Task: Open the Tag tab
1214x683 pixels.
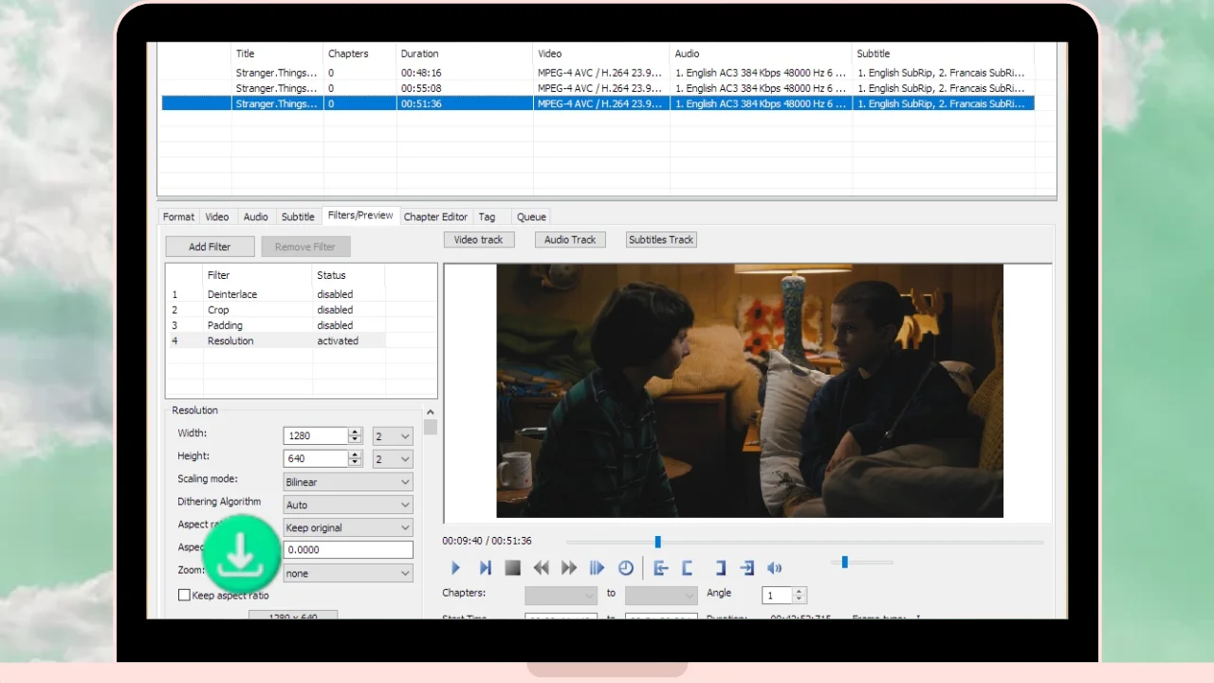Action: (487, 216)
